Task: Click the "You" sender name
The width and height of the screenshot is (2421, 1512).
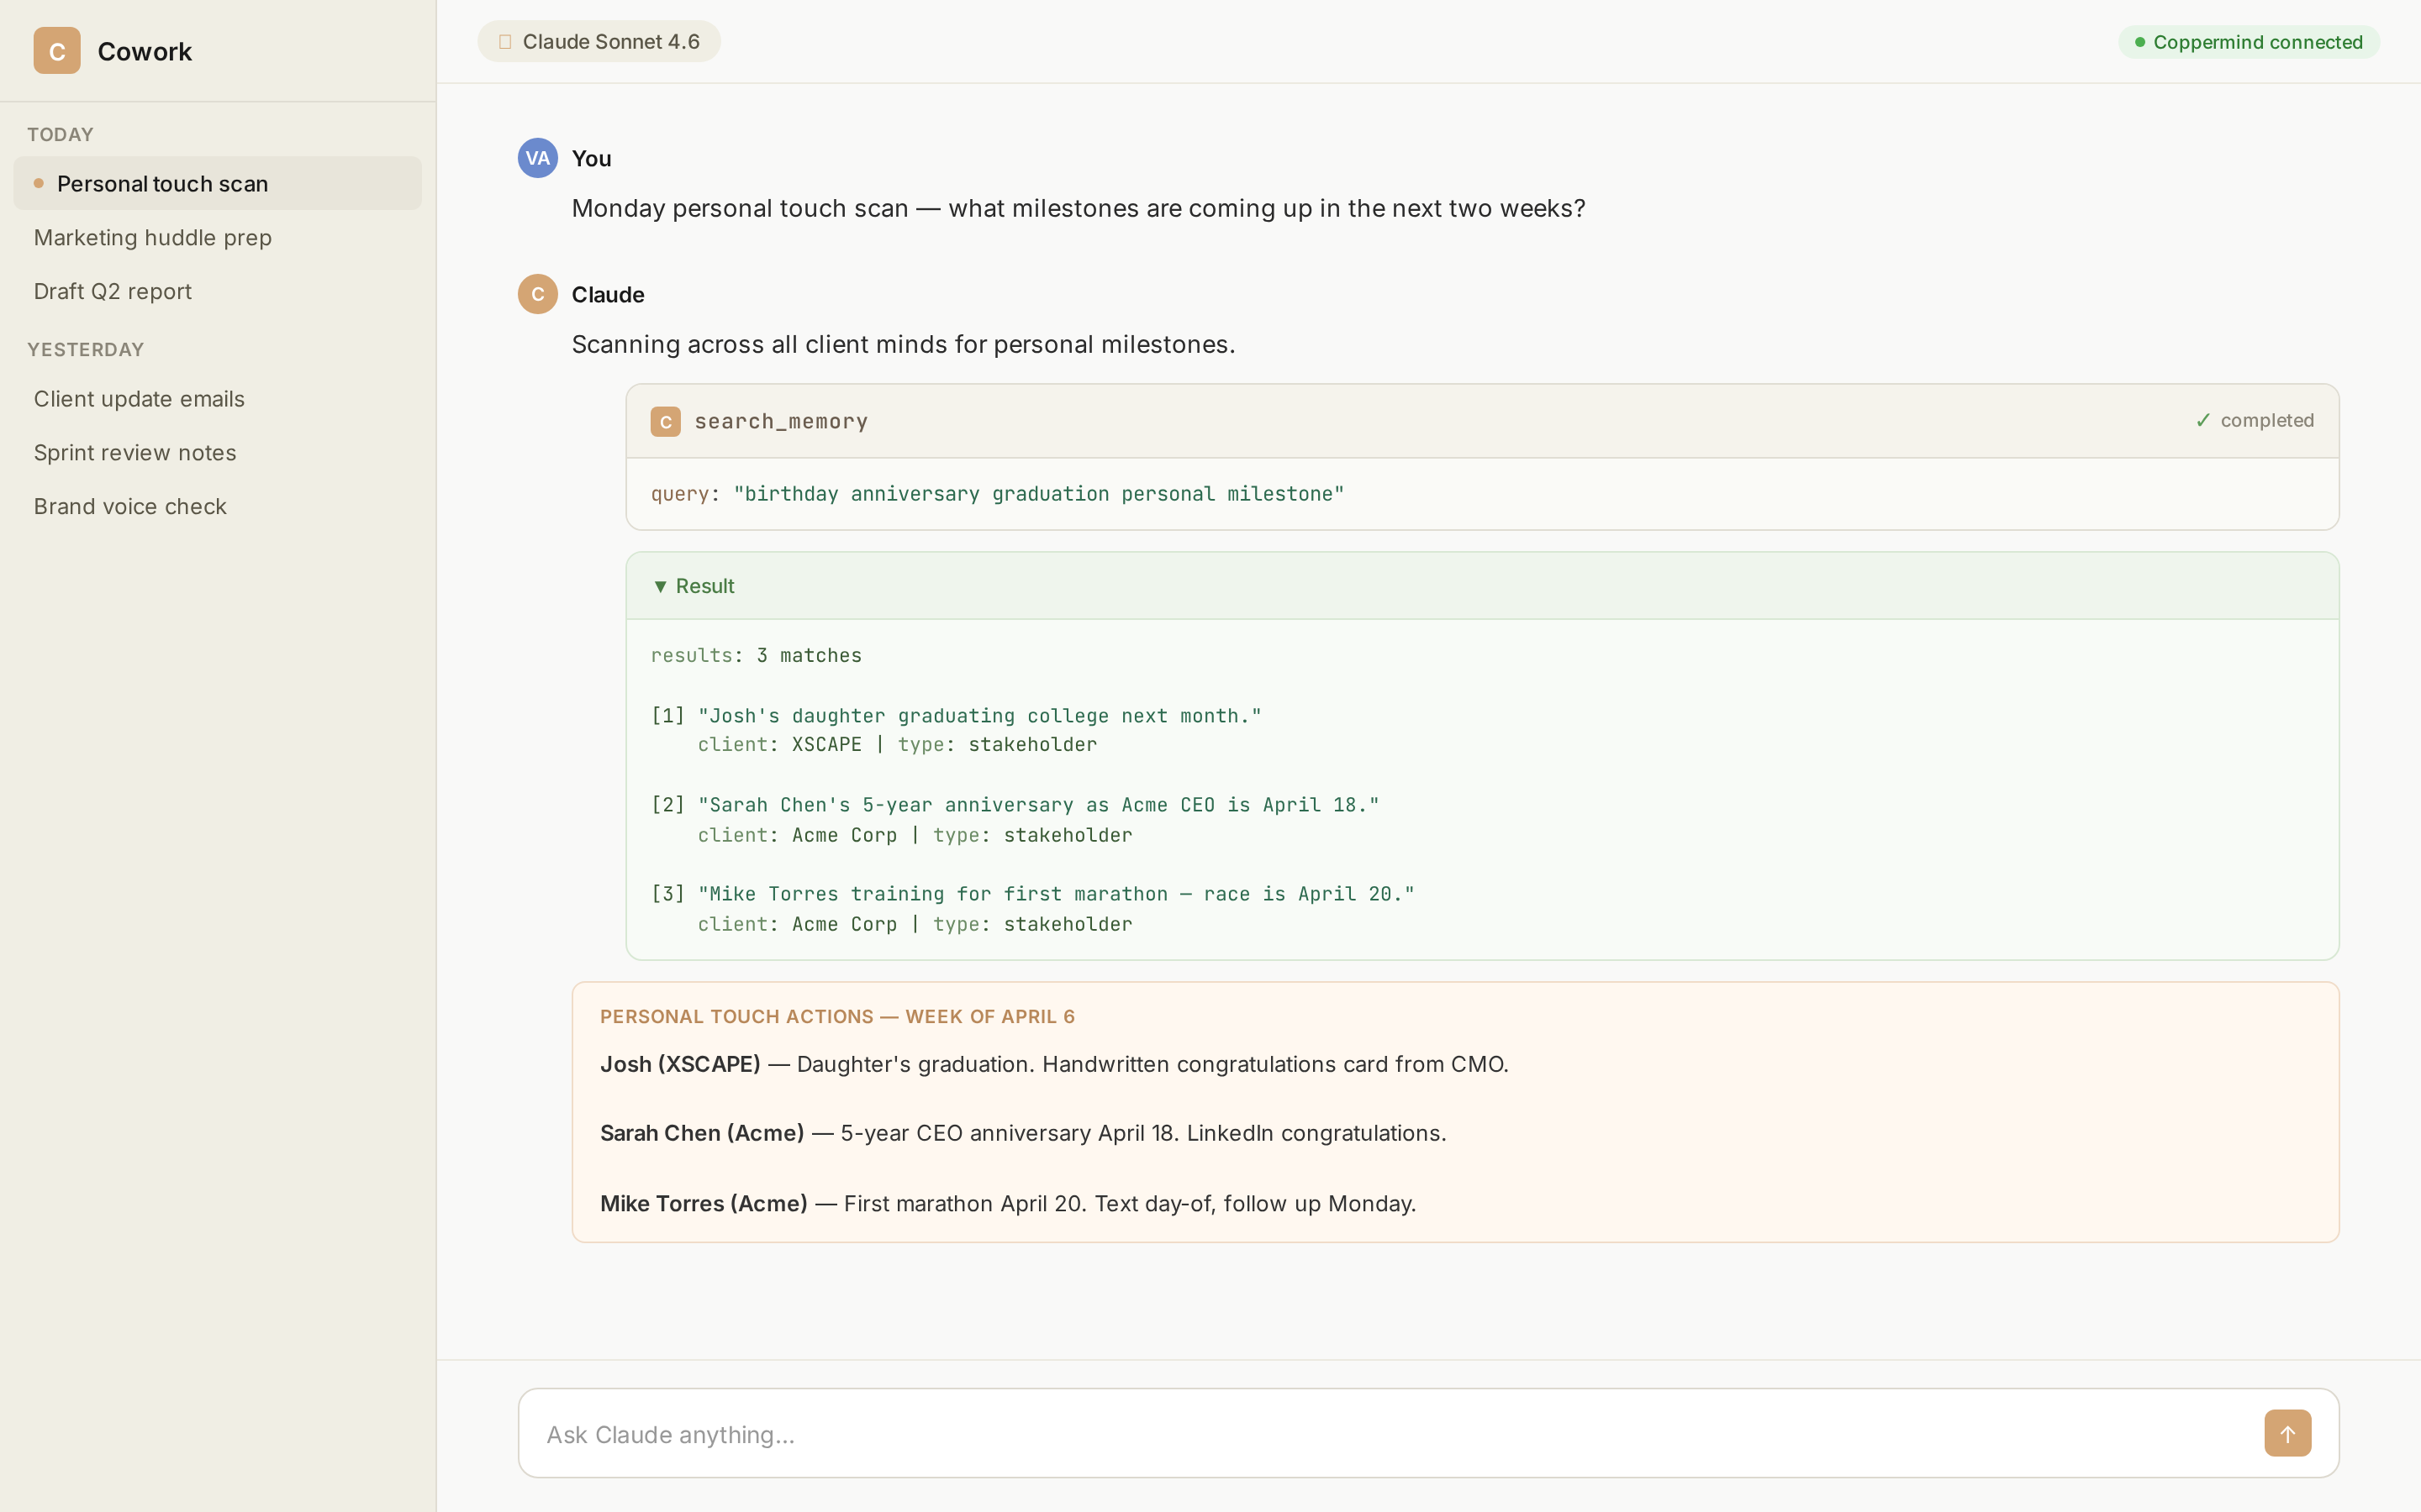Action: [591, 158]
